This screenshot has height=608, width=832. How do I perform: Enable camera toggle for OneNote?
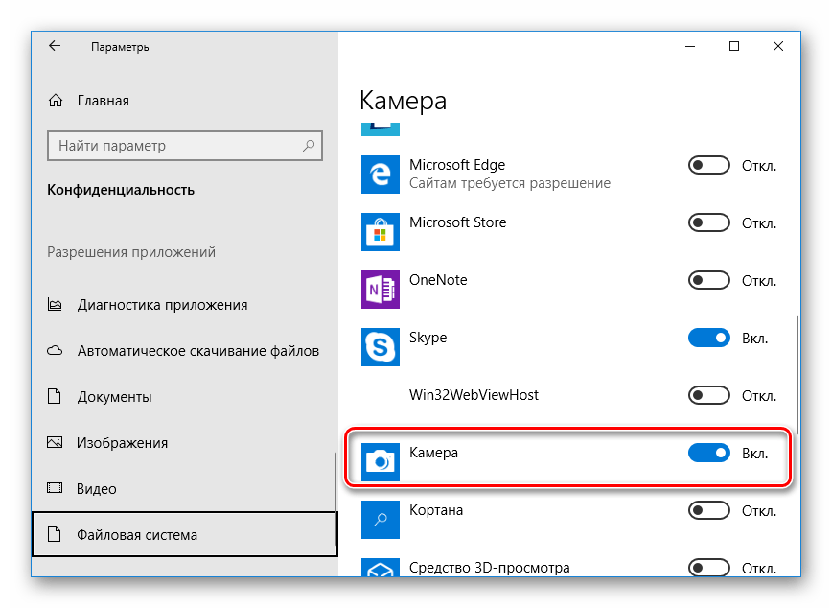pyautogui.click(x=709, y=281)
